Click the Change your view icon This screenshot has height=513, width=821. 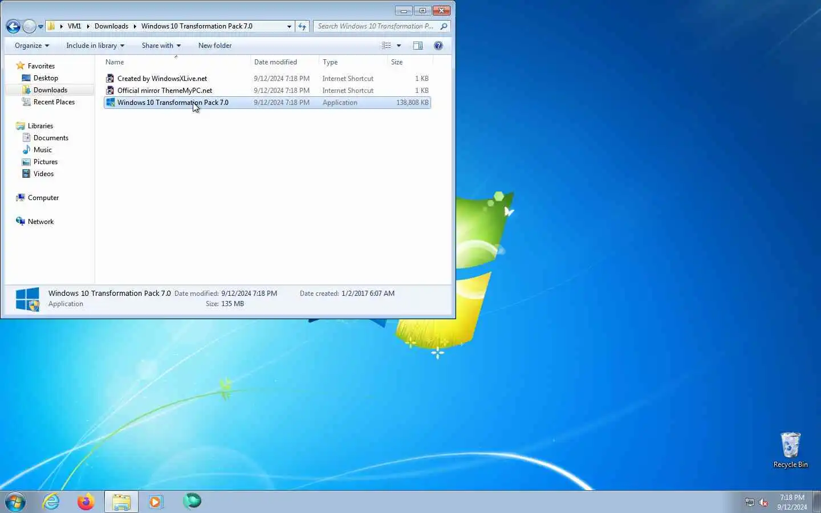(x=387, y=46)
